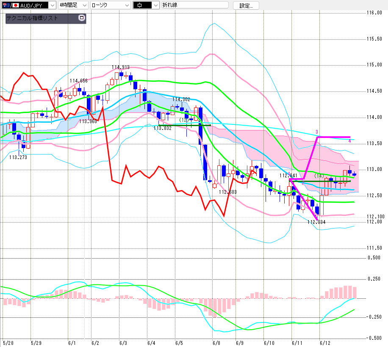Click the -0.250 indicator axis label

click(374, 317)
